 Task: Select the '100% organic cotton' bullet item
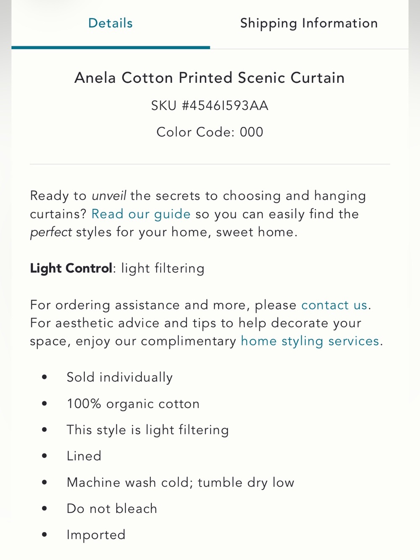(133, 404)
